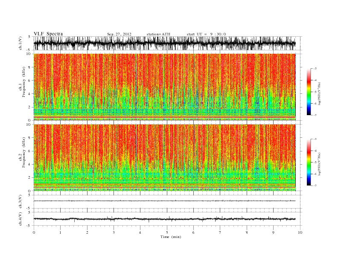Click the ch.1 colorbar "-3" tick label
This screenshot has width=338, height=261.
point(315,69)
